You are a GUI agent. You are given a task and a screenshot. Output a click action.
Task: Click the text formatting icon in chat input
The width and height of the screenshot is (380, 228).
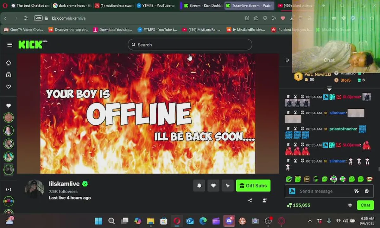pyautogui.click(x=357, y=191)
